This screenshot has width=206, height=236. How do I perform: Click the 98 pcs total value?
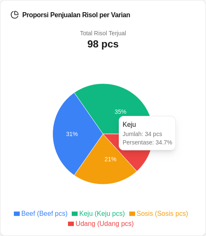103,44
